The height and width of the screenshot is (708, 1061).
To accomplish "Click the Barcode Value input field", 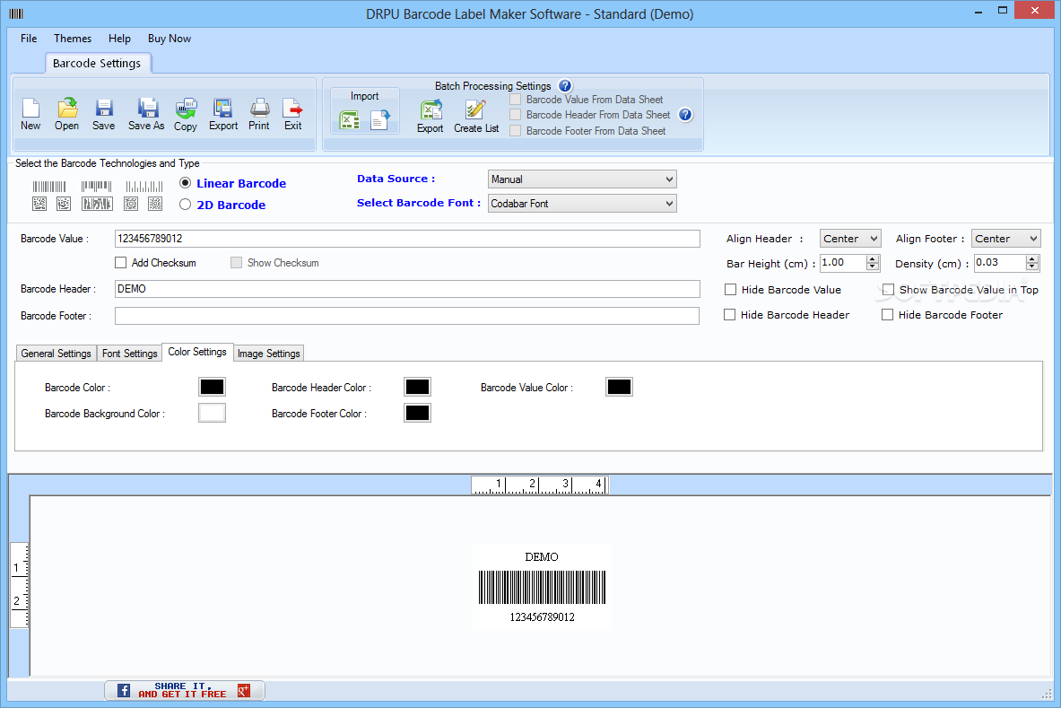I will pyautogui.click(x=407, y=239).
